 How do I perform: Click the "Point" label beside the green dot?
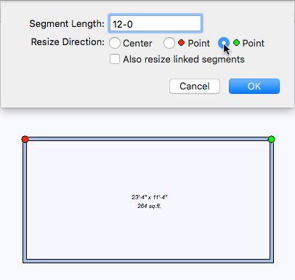(x=254, y=43)
